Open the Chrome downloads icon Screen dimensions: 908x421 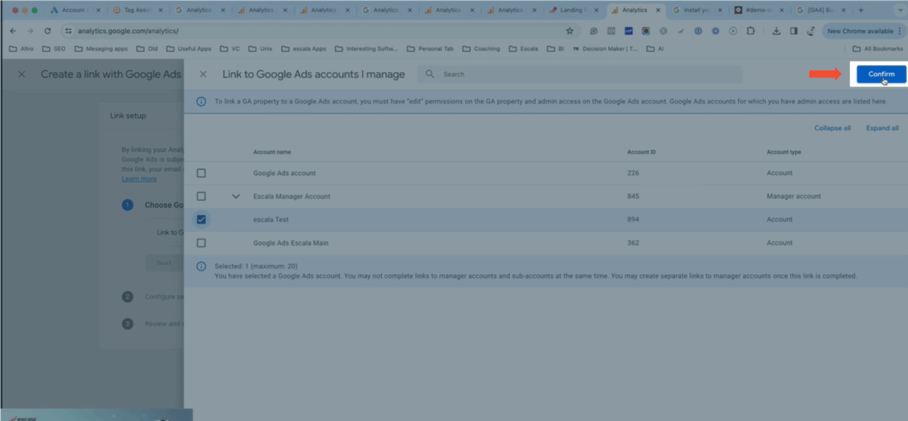coord(776,31)
